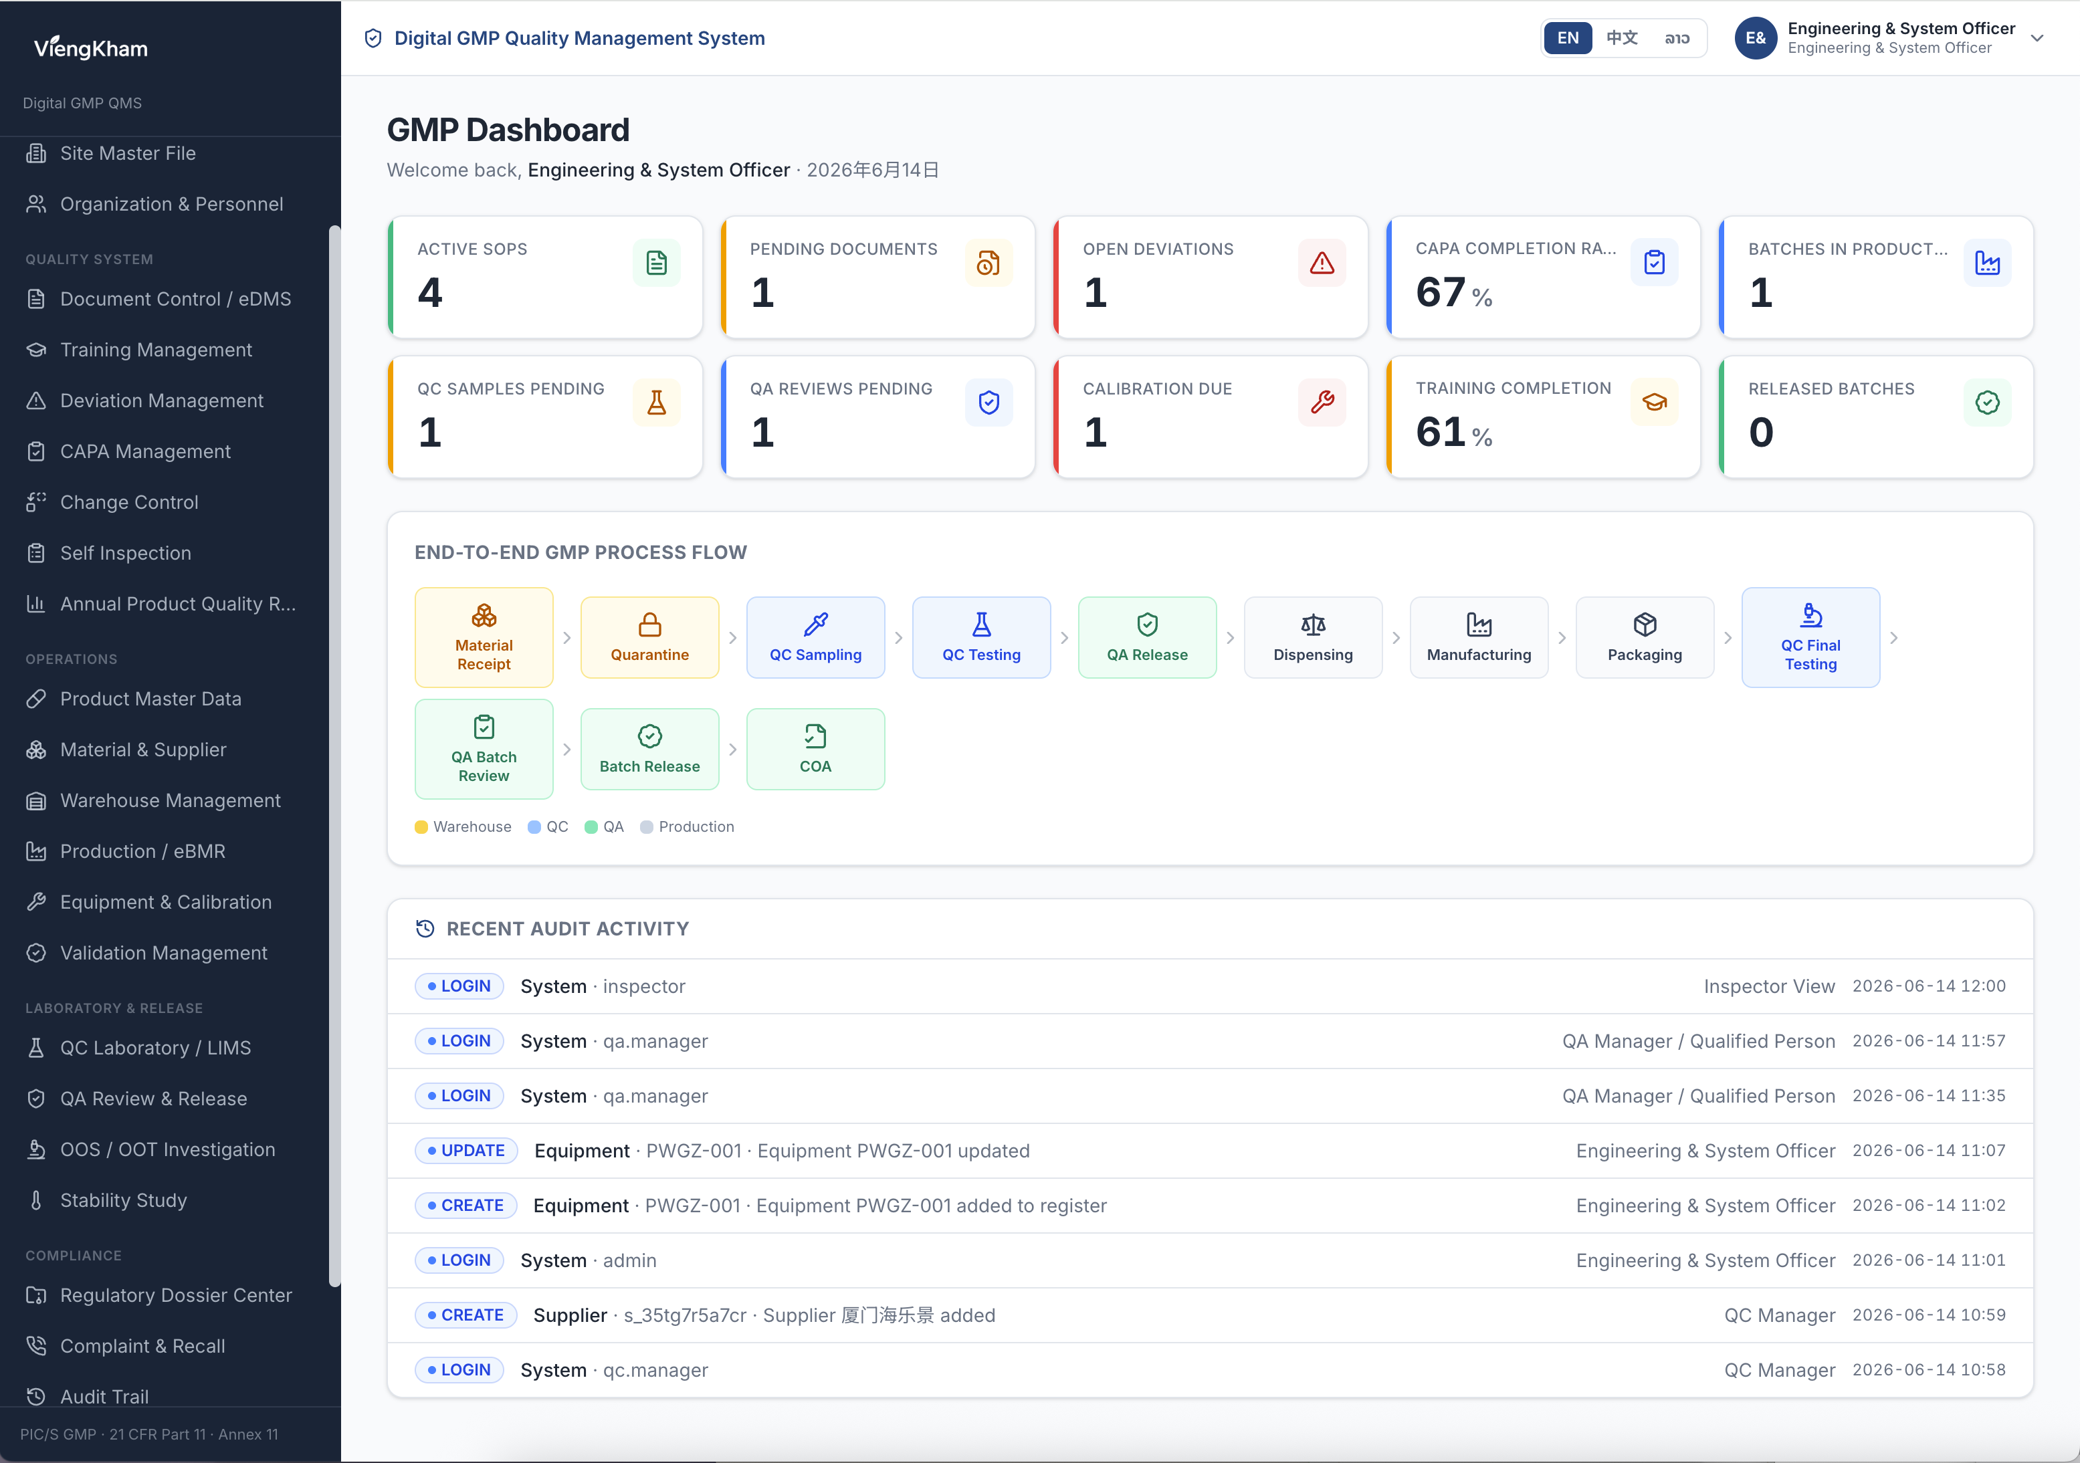Expand the user profile dropdown chevron
The width and height of the screenshot is (2080, 1463).
[x=2037, y=38]
